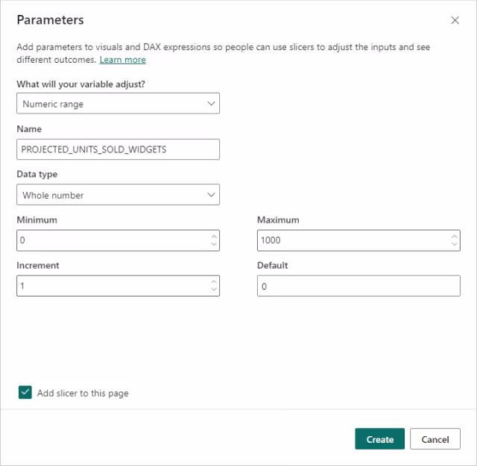The height and width of the screenshot is (466, 477).
Task: Close the Parameters dialog with the X
Action: point(455,20)
